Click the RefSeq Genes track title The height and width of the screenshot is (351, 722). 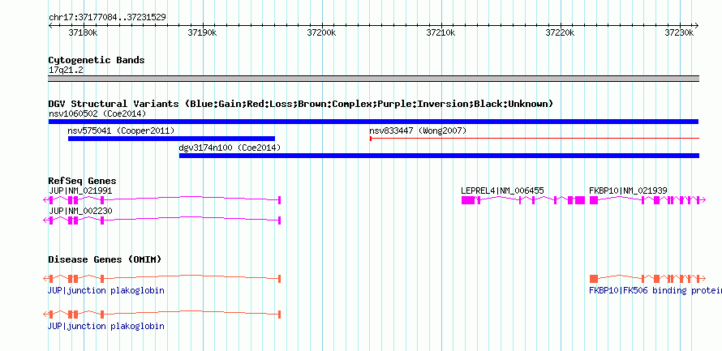click(82, 182)
